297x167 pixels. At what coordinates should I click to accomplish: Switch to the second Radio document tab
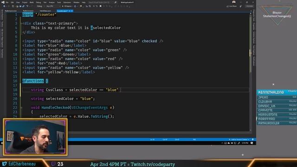tap(28, 11)
